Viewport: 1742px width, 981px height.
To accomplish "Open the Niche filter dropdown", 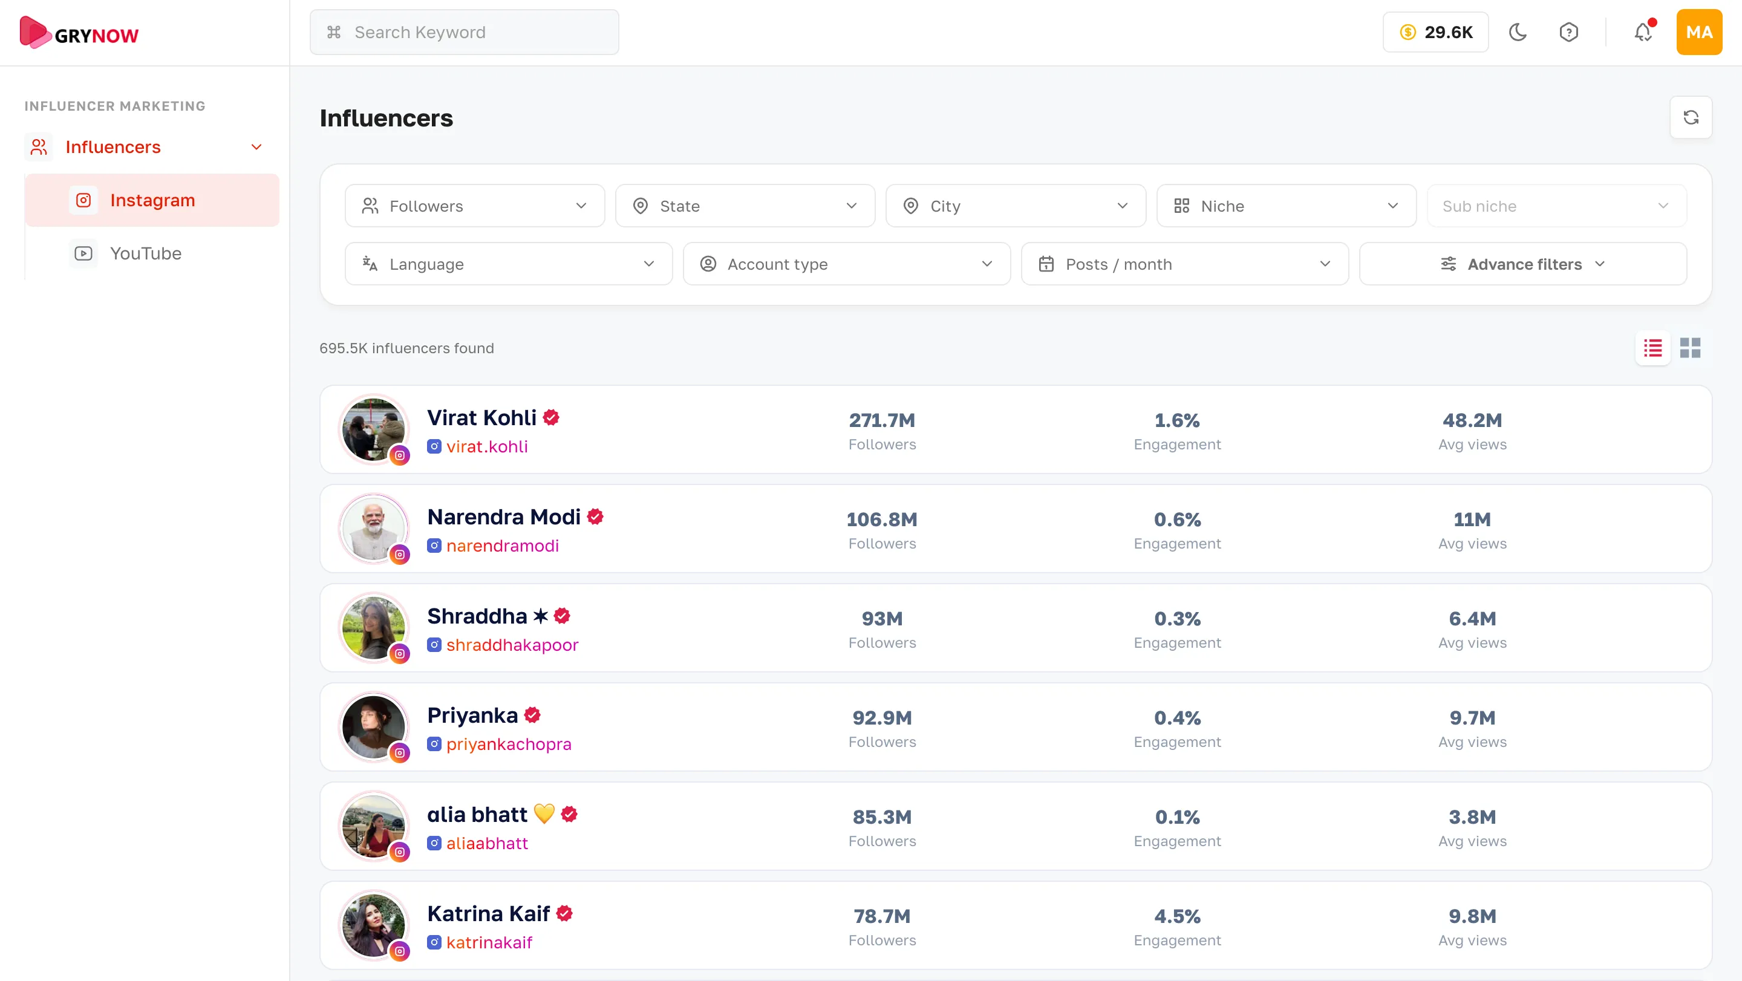I will pos(1286,206).
